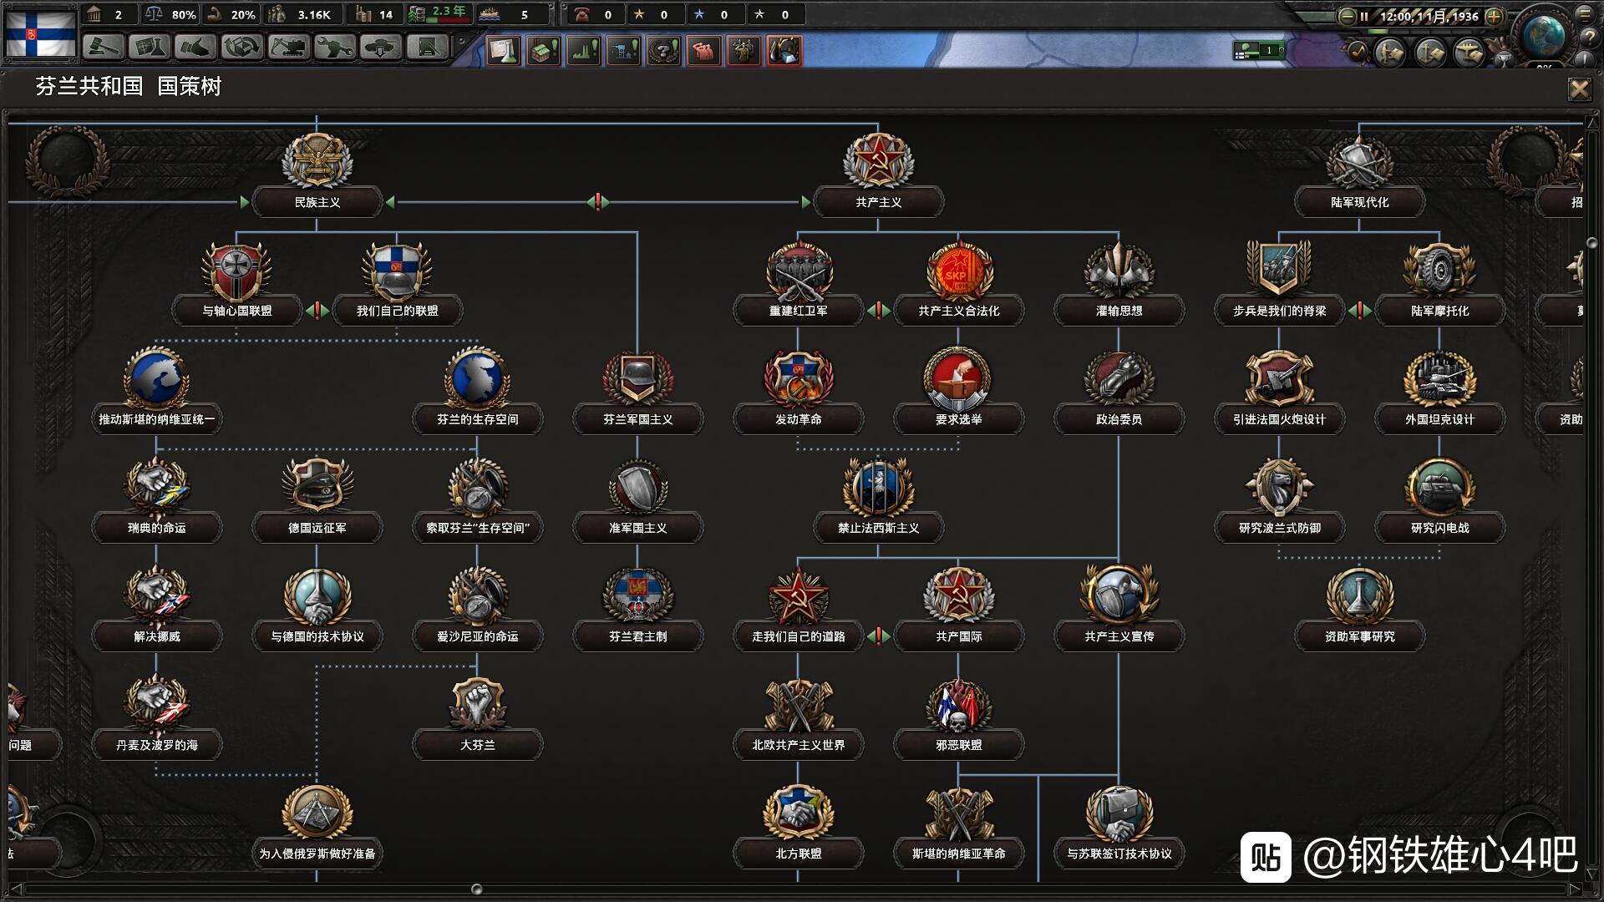Click the 瑞典的命运 label button
The image size is (1604, 902).
coord(156,528)
